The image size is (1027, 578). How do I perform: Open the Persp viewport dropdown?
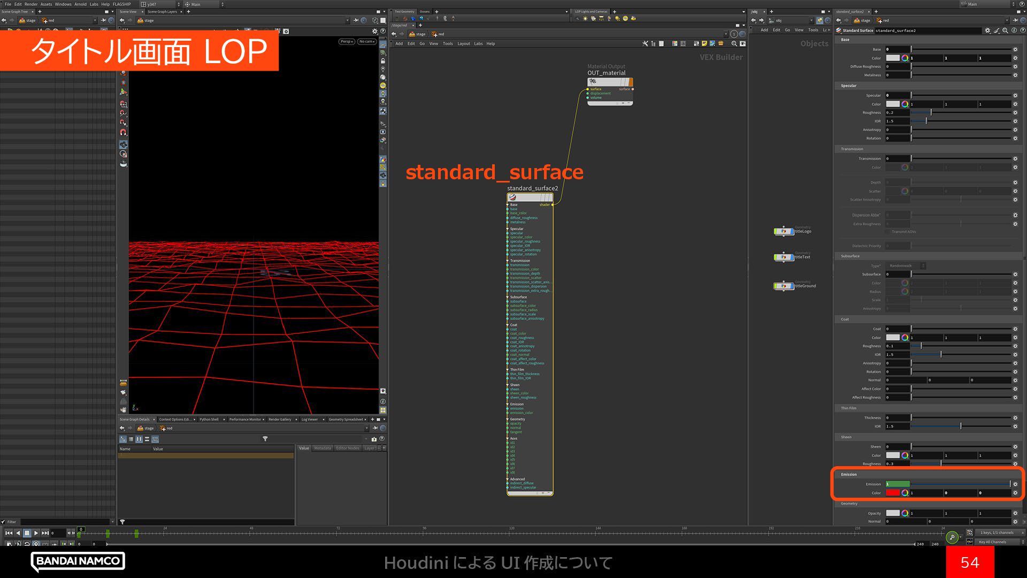tap(346, 41)
